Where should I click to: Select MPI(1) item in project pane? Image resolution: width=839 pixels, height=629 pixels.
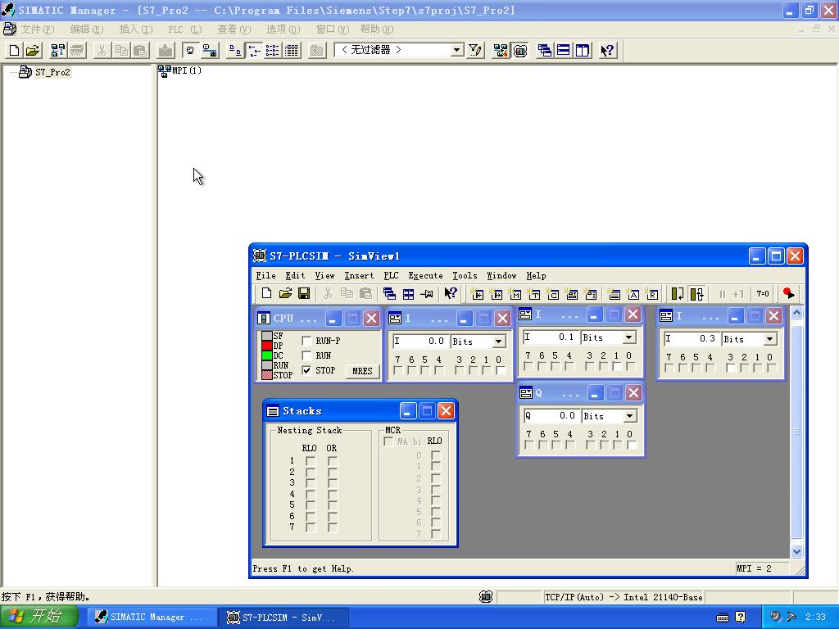tap(180, 70)
